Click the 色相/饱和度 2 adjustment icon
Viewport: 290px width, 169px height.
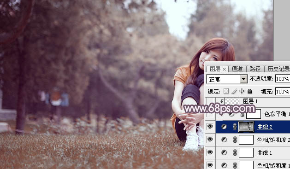click(224, 140)
